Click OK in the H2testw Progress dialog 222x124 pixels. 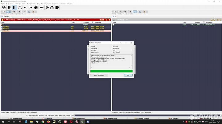tap(128, 75)
